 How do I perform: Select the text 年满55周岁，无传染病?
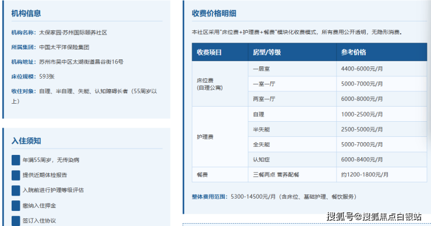[51, 160]
